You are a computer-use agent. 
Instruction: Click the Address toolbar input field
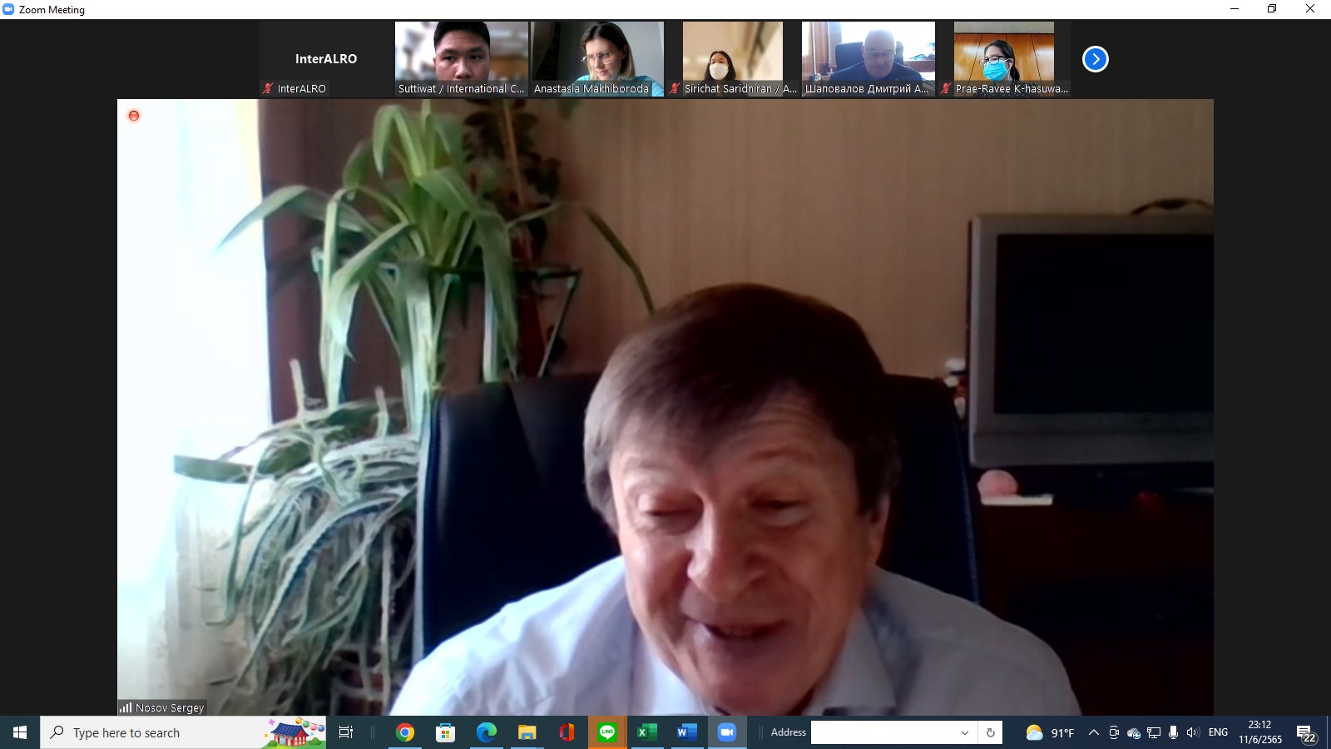coord(883,732)
